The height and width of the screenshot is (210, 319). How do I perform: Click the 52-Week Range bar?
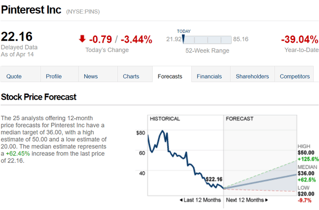point(207,39)
